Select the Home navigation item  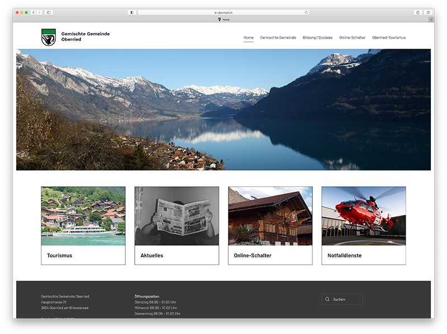click(x=248, y=37)
